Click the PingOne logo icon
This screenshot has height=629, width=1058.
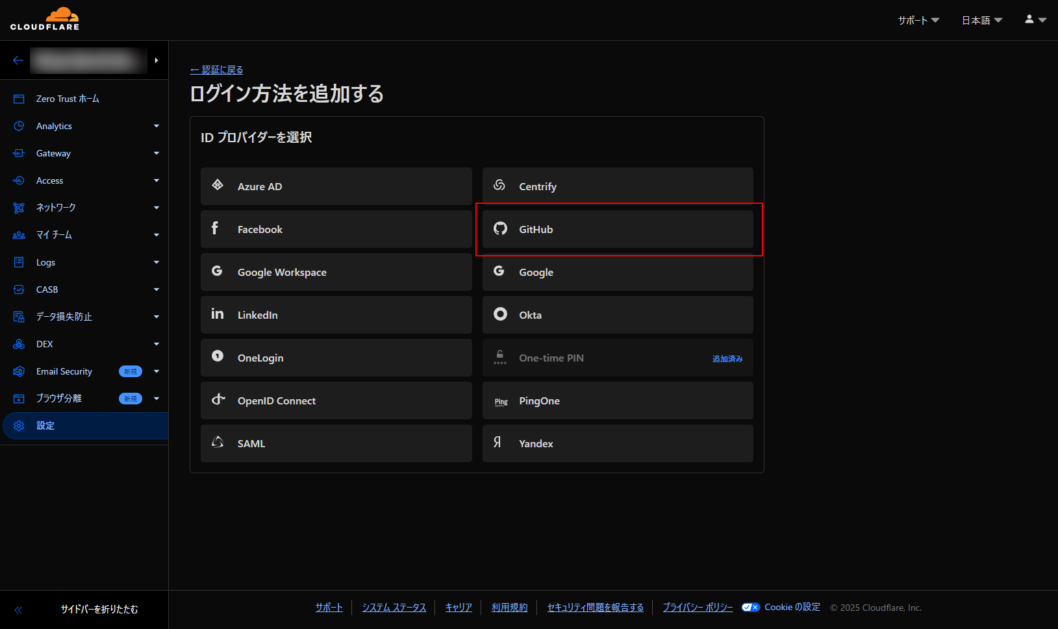pyautogui.click(x=501, y=402)
